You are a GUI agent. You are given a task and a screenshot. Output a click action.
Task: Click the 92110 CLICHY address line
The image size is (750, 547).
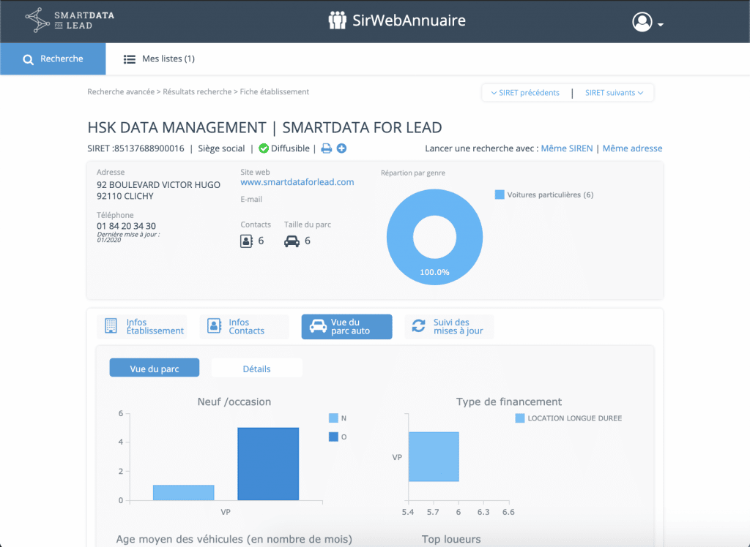click(125, 196)
